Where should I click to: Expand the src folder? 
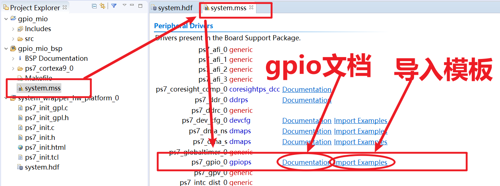(13, 39)
